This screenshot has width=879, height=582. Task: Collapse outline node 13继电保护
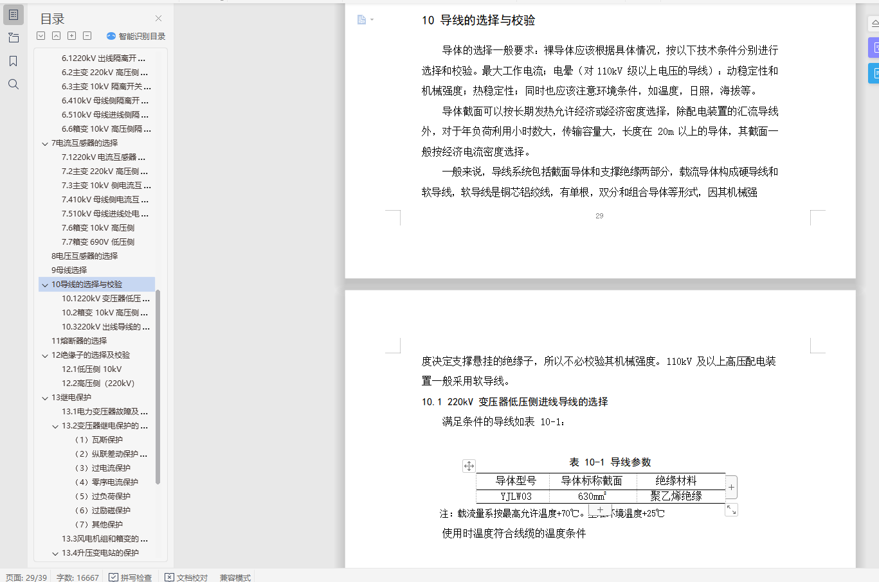(45, 398)
